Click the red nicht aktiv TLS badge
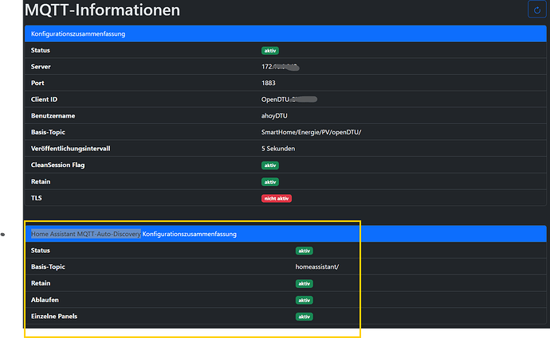 pos(277,198)
